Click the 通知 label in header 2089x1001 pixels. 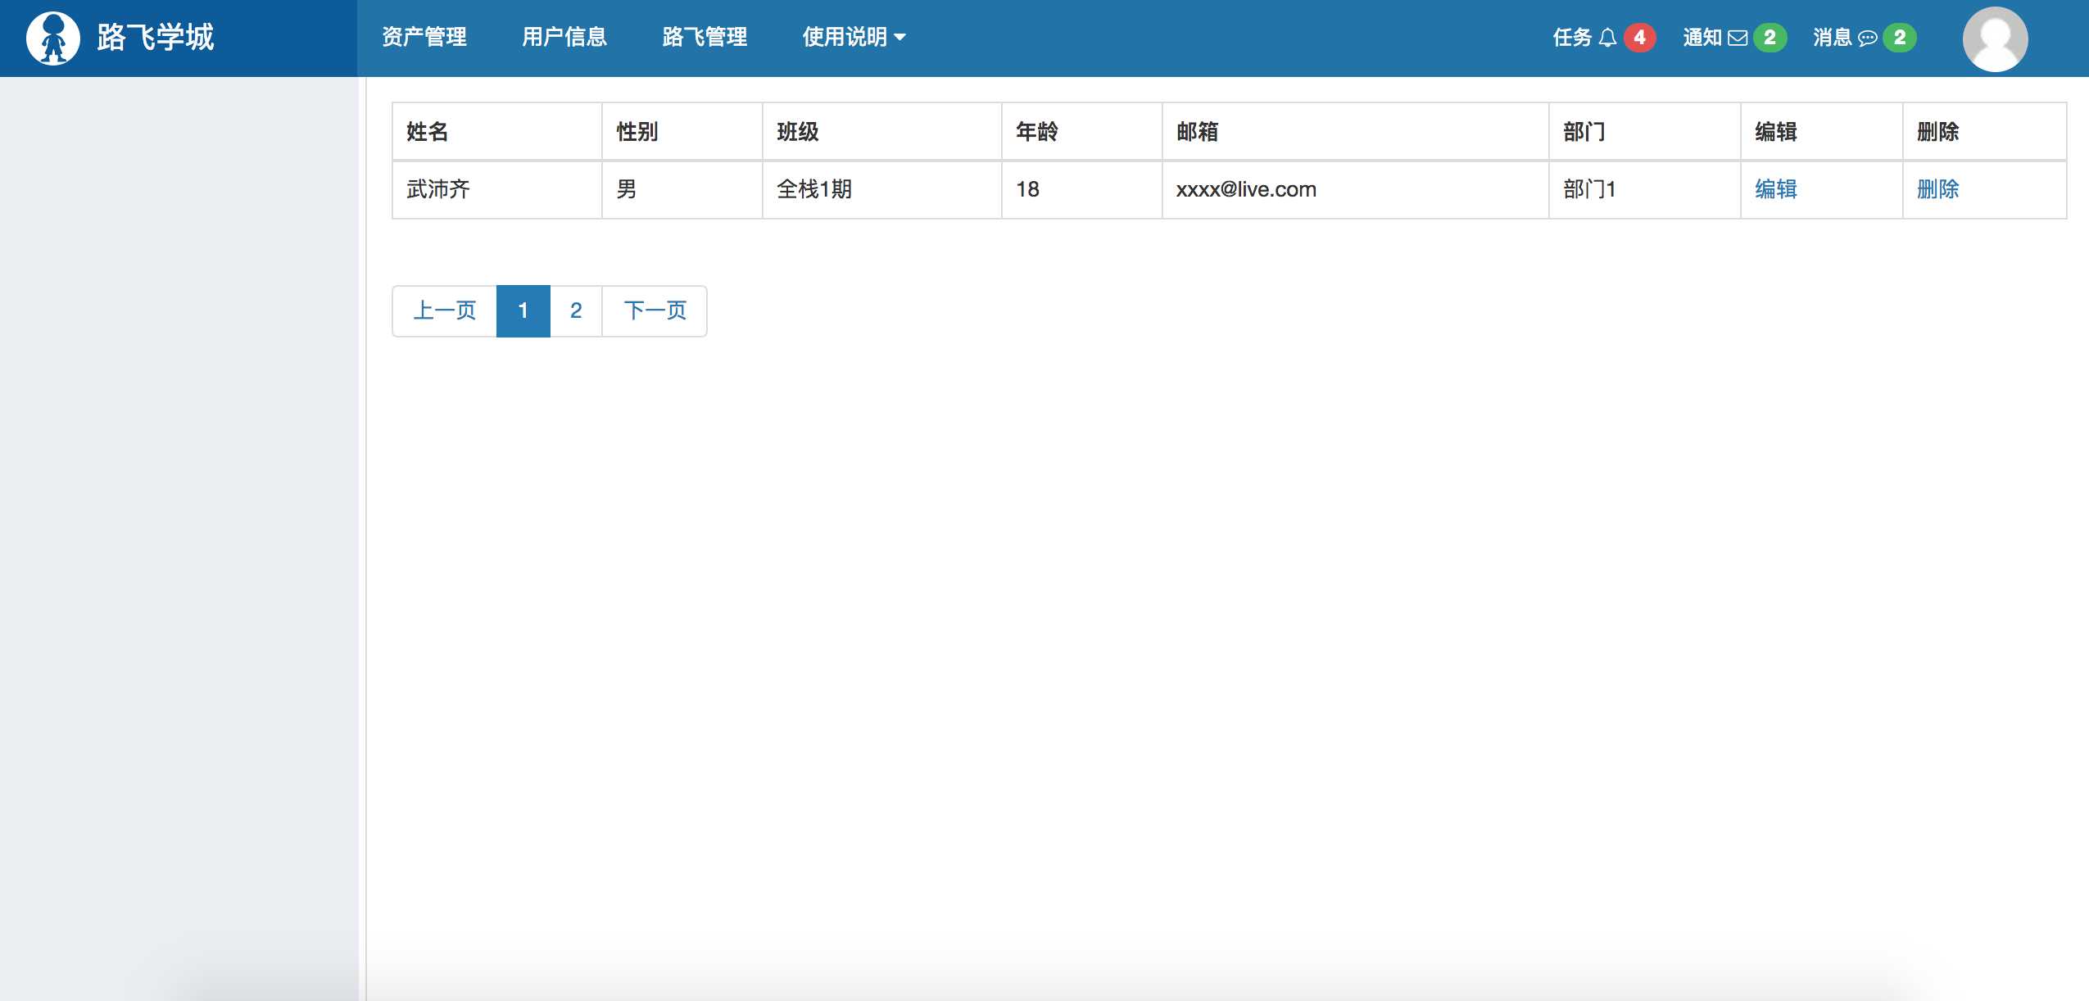(1702, 38)
